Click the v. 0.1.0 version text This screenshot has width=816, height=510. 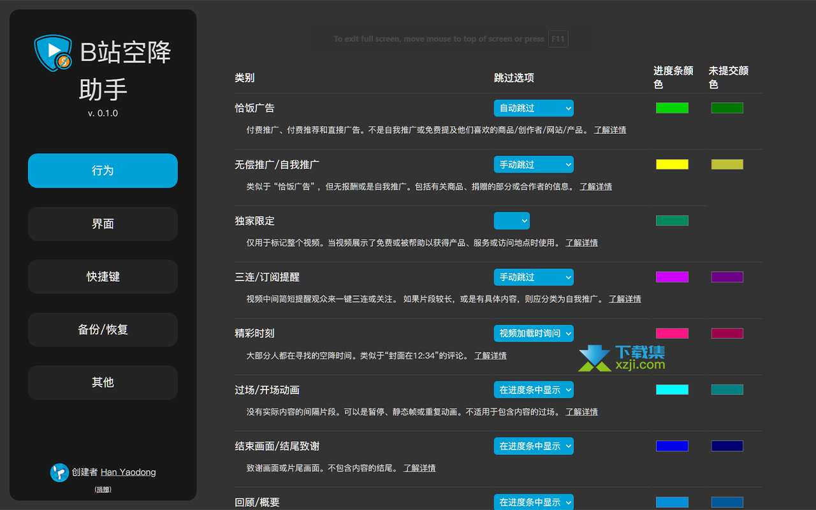[x=103, y=113]
